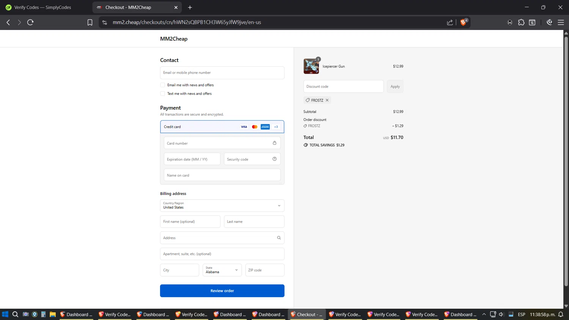
Task: Check Email me with news and offers
Action: tap(162, 85)
